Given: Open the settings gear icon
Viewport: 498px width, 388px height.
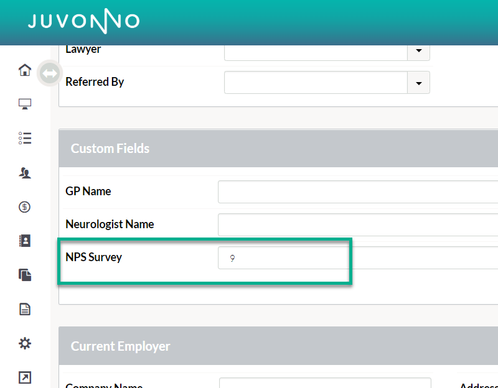Looking at the screenshot, I should pyautogui.click(x=25, y=343).
